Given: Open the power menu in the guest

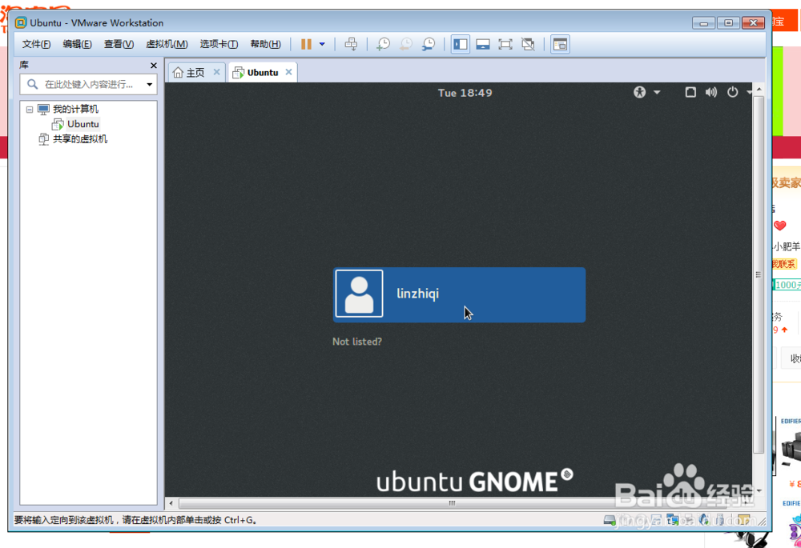Looking at the screenshot, I should 732,92.
